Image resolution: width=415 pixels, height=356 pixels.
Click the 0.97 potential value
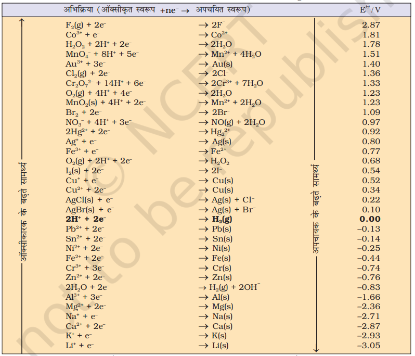[x=371, y=122]
